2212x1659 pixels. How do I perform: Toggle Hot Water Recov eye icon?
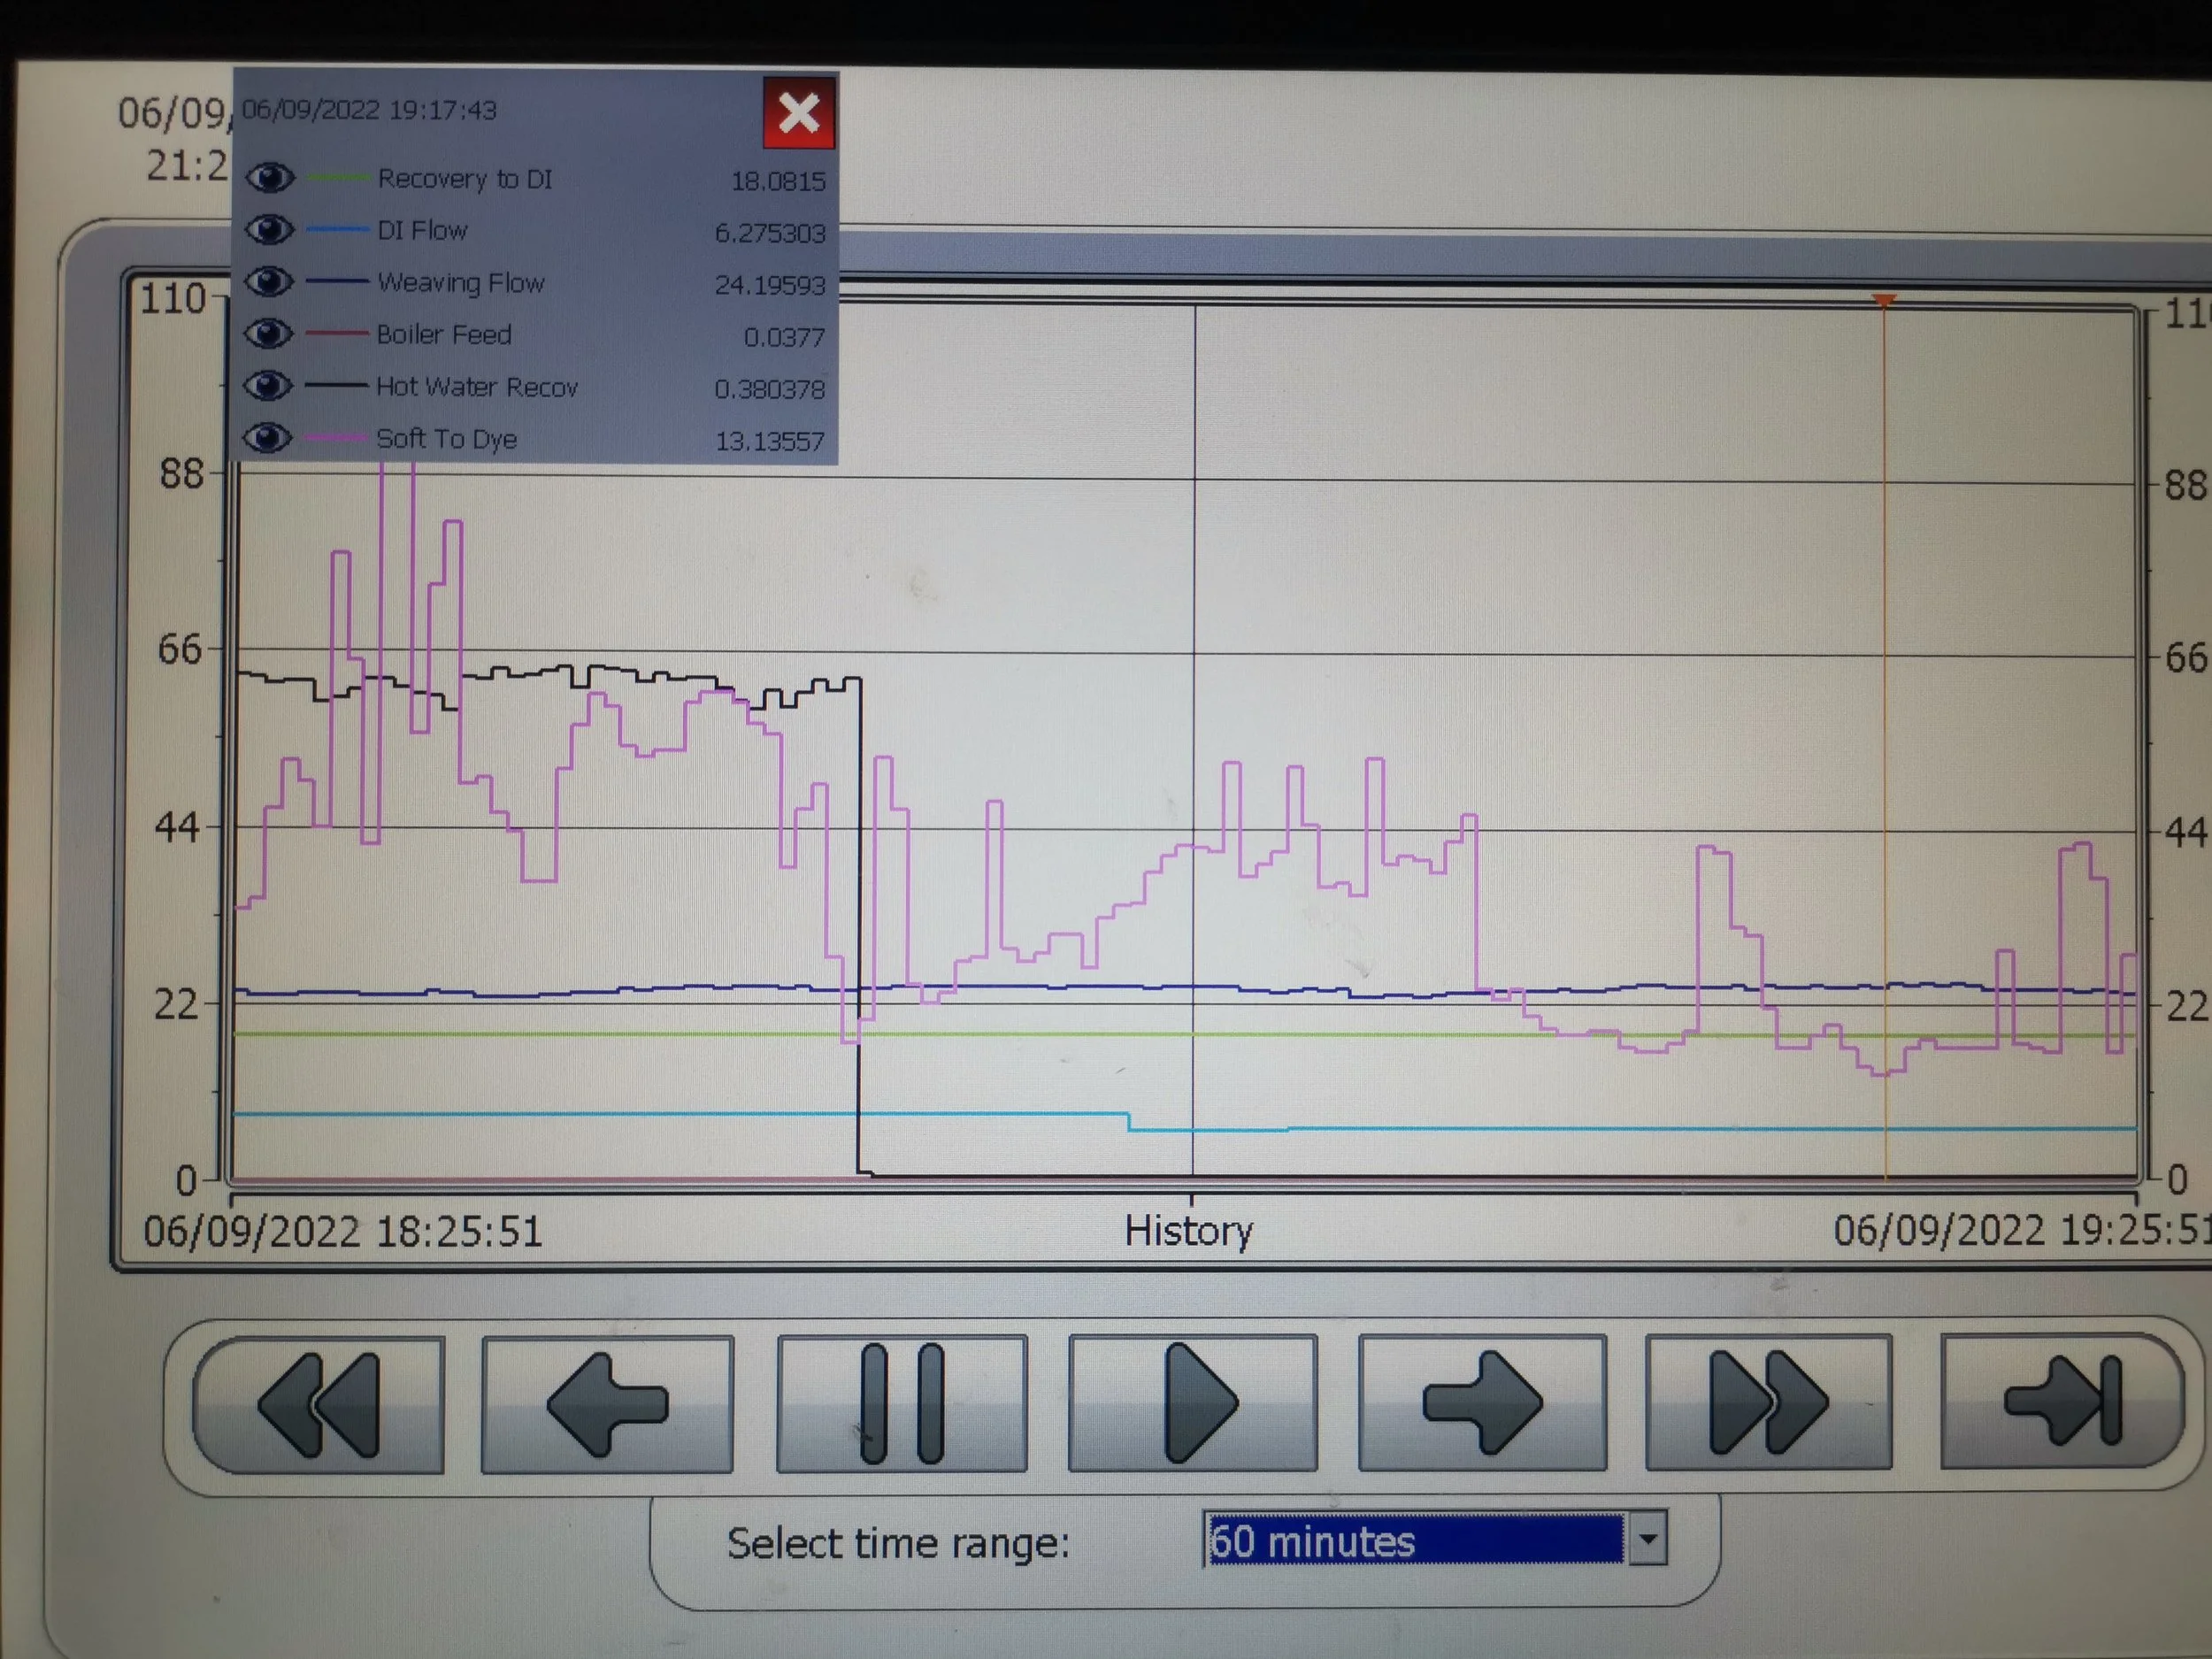269,386
